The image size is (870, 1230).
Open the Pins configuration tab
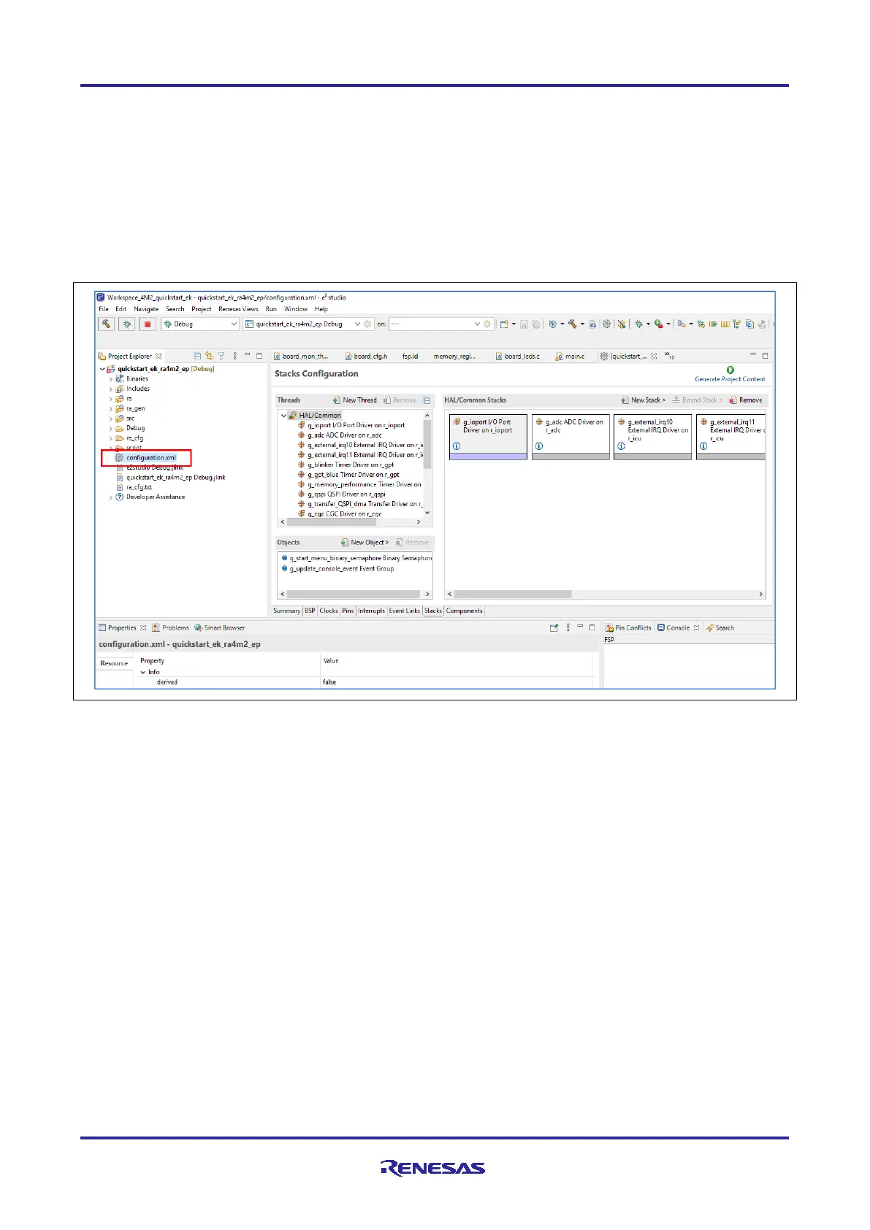pos(348,611)
